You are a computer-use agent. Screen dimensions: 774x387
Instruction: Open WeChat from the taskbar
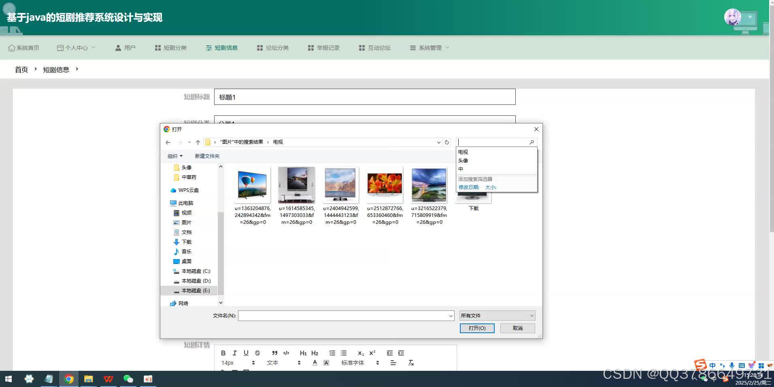coord(128,379)
